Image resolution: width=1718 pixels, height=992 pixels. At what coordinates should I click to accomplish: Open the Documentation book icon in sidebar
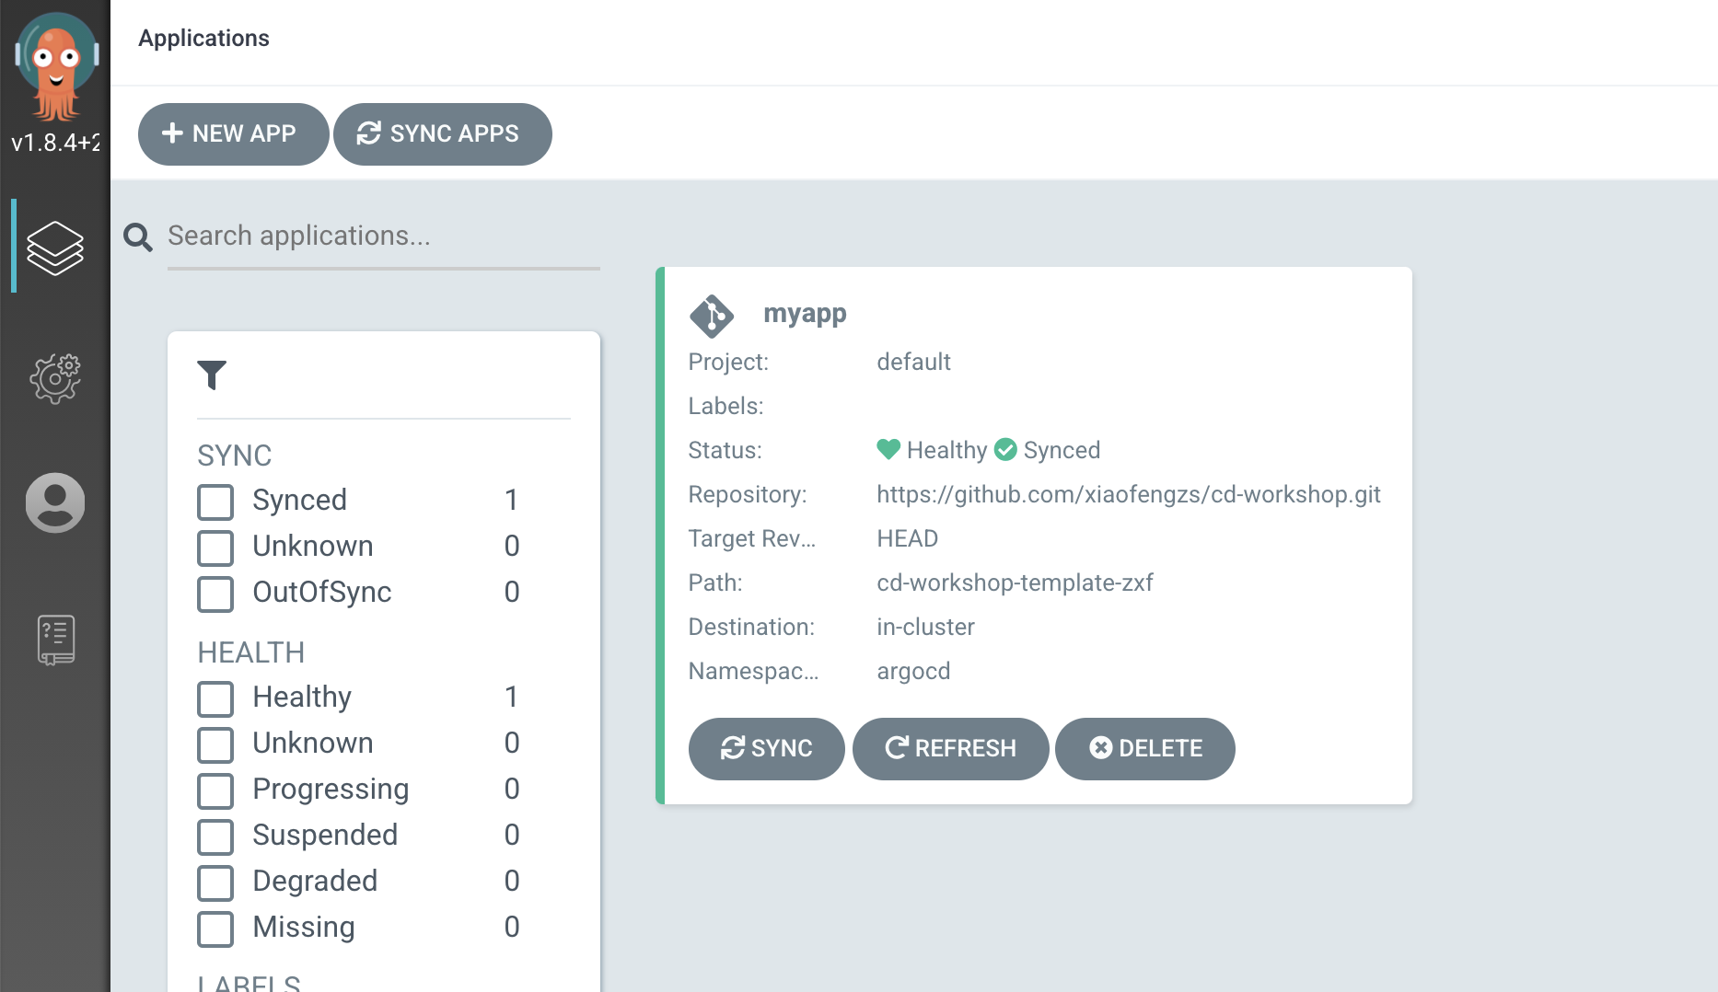[x=55, y=640]
